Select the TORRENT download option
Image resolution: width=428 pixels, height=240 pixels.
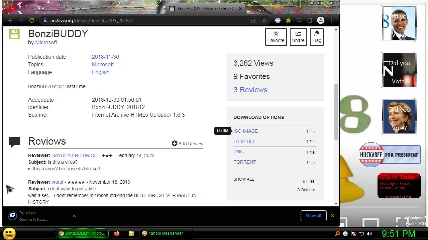click(x=244, y=162)
